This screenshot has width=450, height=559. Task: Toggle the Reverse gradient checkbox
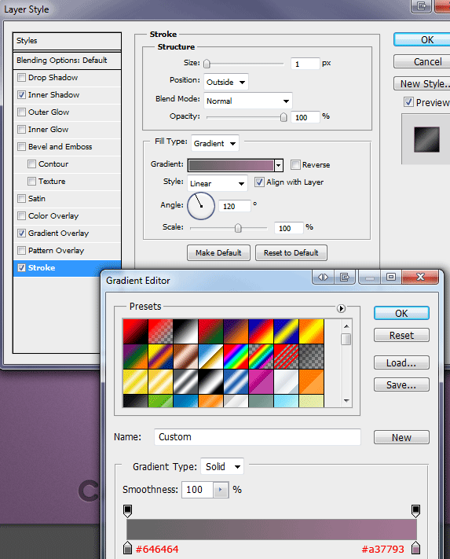click(295, 164)
